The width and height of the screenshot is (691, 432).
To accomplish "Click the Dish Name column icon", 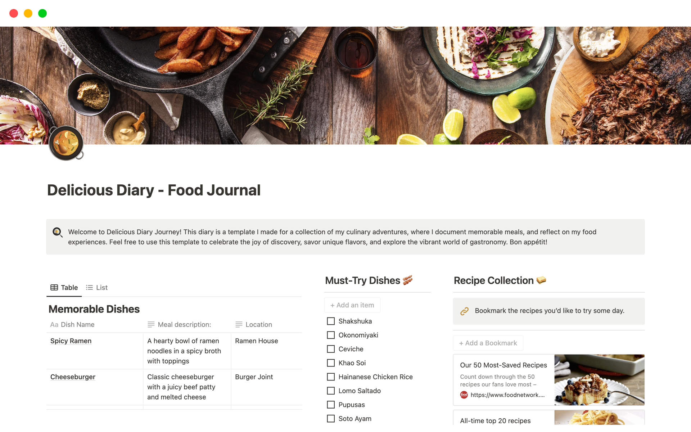I will coord(54,324).
